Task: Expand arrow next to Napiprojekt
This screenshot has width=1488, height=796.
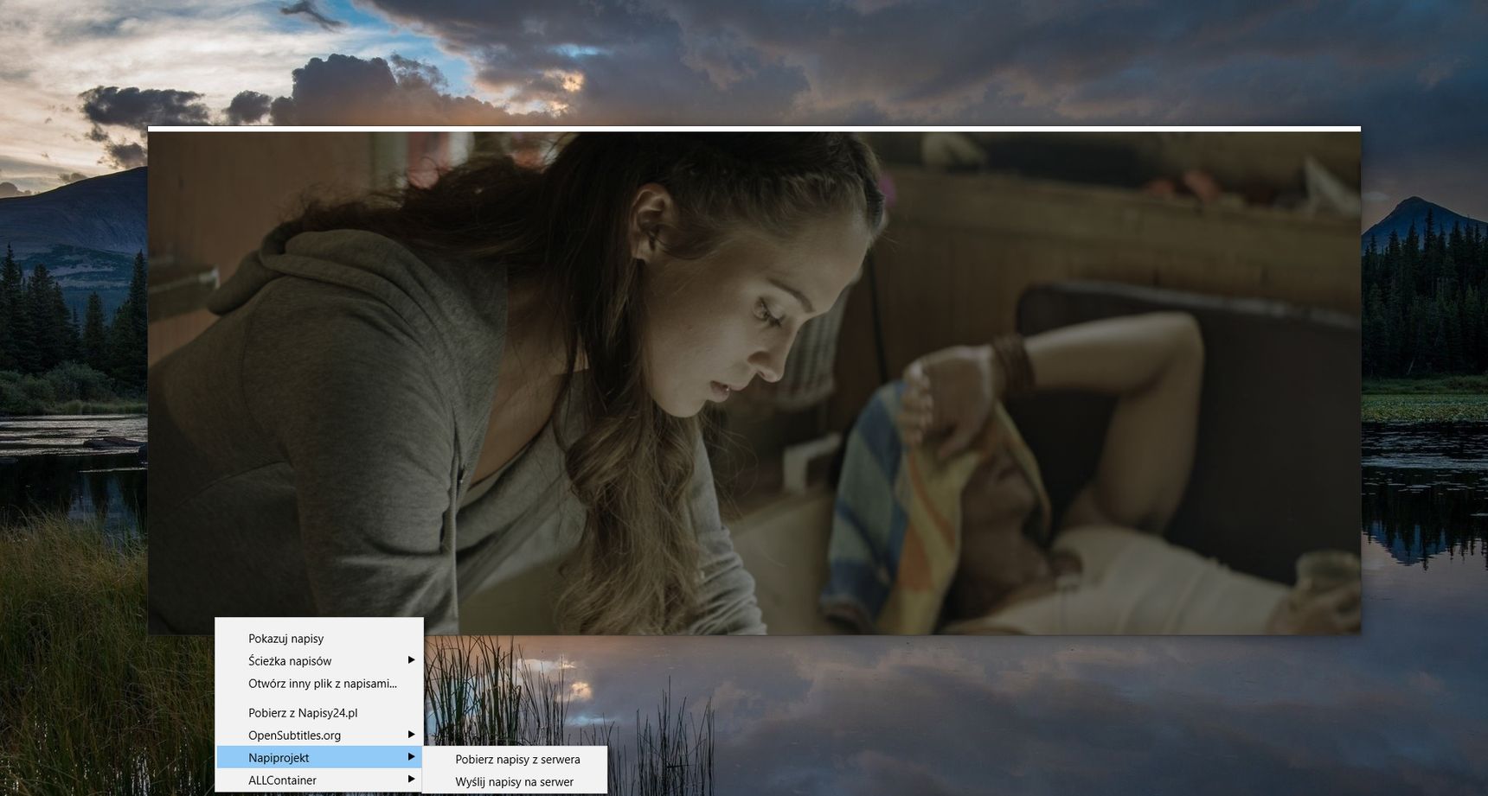Action: [412, 757]
